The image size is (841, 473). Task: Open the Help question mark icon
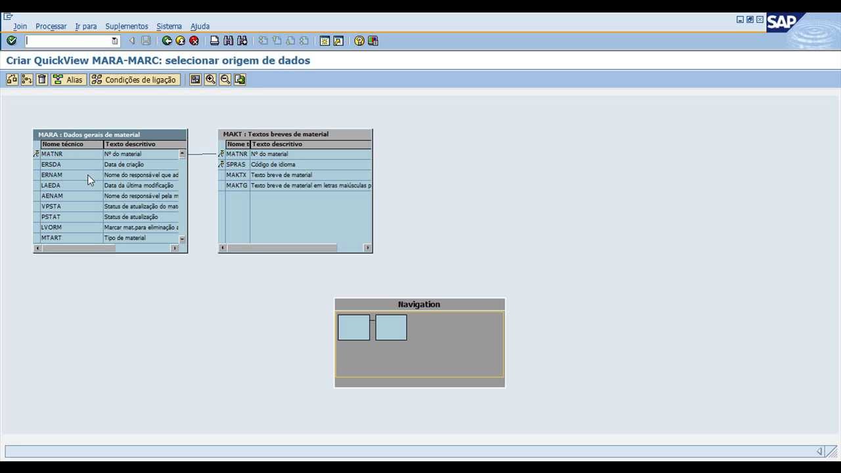359,41
